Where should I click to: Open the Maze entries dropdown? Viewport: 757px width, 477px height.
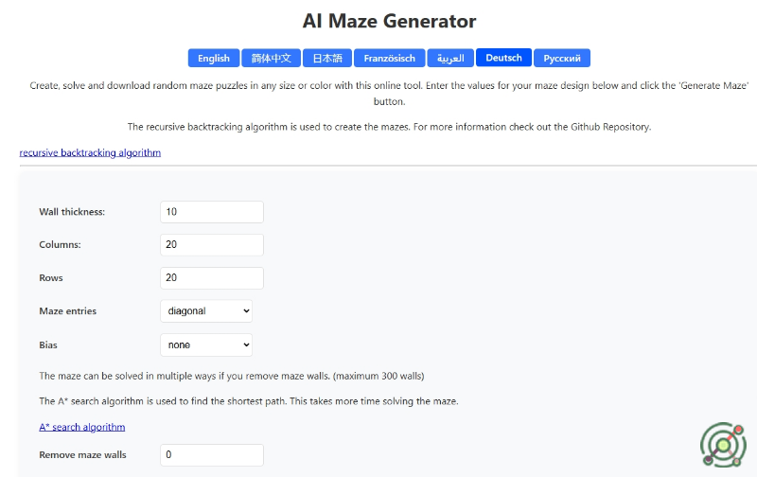tap(206, 310)
